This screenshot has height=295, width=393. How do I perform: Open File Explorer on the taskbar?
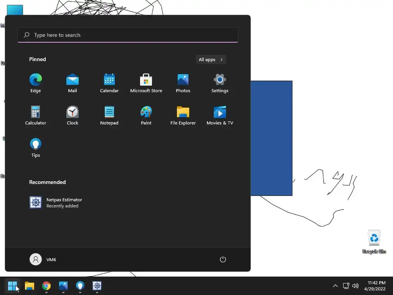tap(29, 286)
